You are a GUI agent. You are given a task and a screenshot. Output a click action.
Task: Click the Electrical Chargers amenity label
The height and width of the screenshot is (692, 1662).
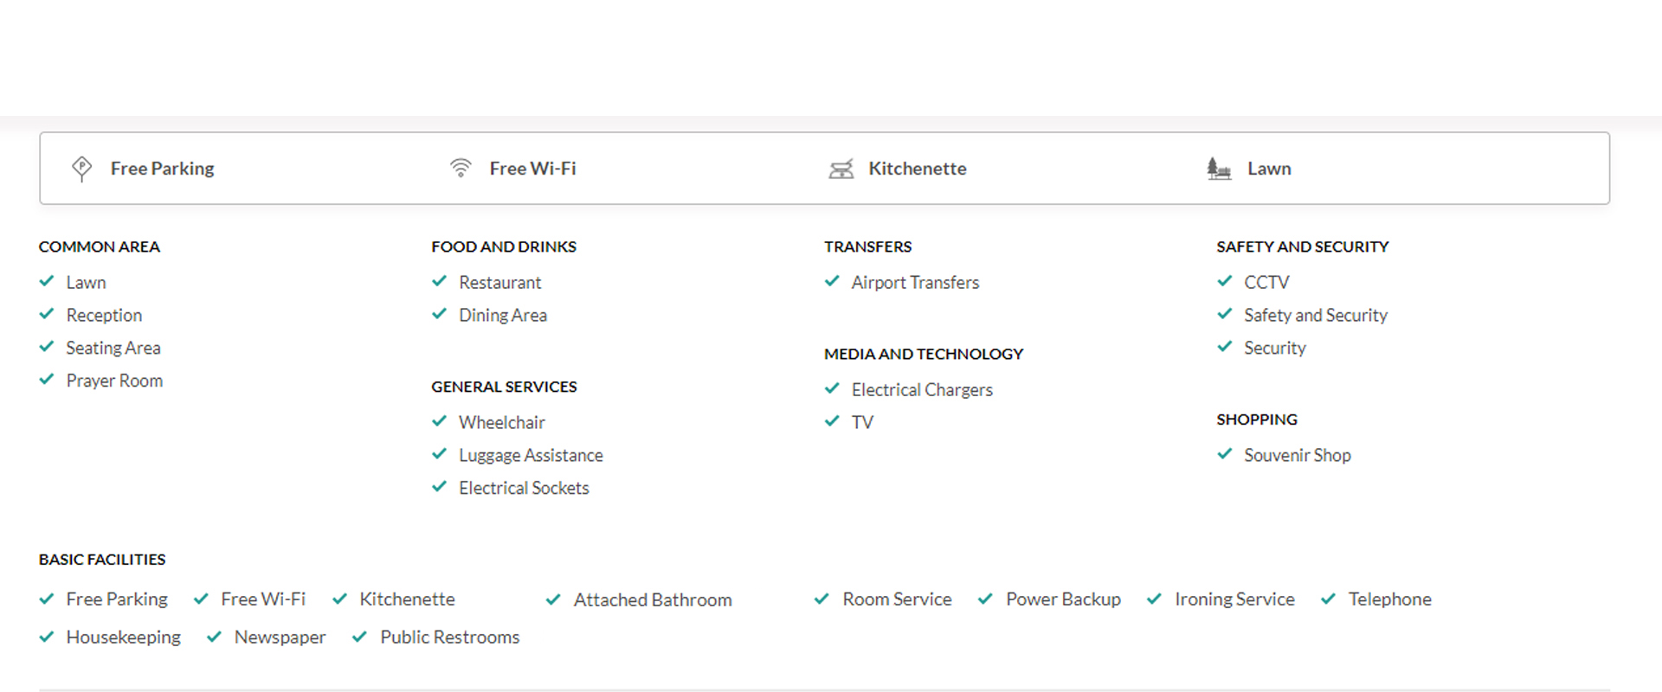[922, 389]
